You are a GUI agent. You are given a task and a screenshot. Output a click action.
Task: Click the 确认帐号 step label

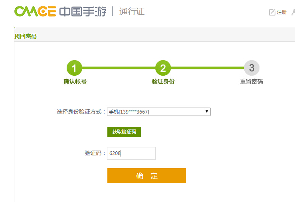75,81
